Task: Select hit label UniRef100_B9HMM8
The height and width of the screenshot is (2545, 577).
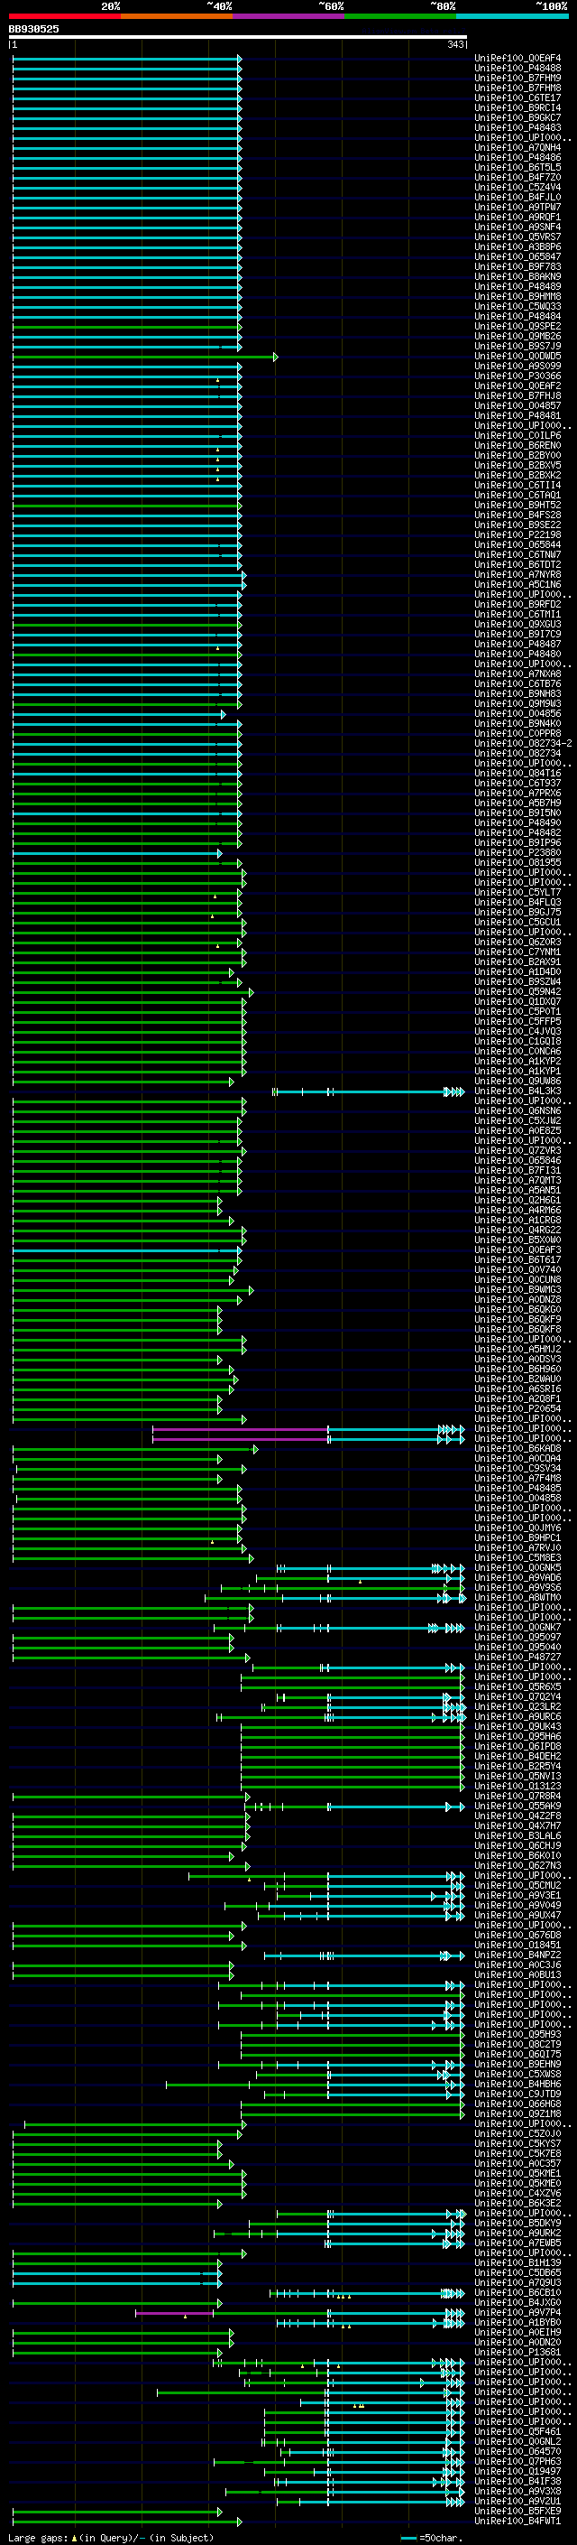Action: pos(517,296)
